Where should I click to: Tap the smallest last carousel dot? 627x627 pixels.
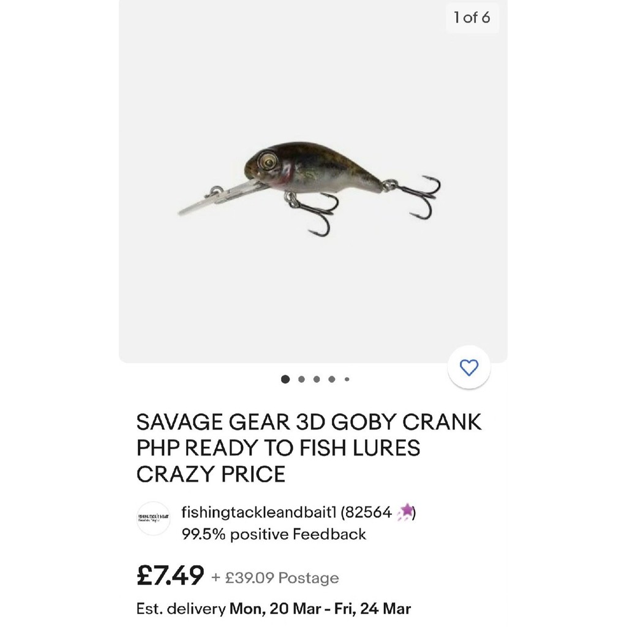tap(347, 379)
